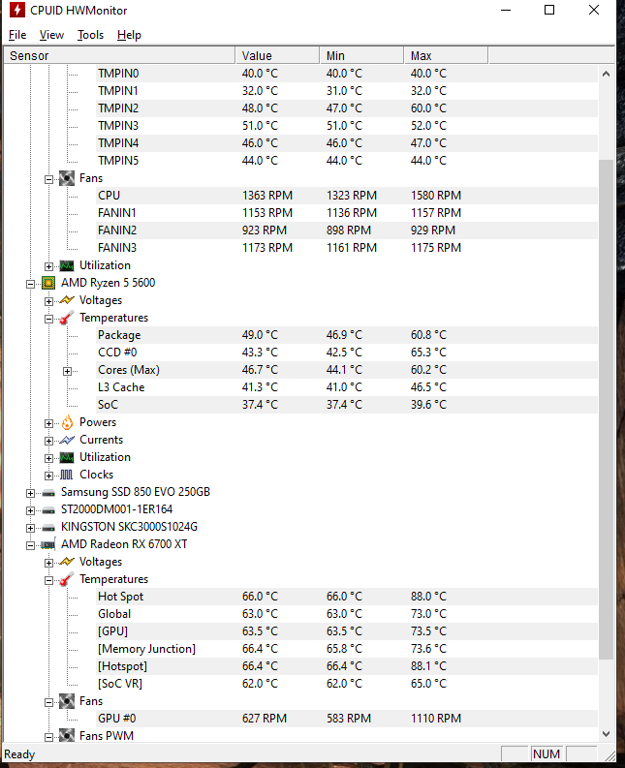
Task: Click the Ready status bar text
Action: (x=19, y=754)
